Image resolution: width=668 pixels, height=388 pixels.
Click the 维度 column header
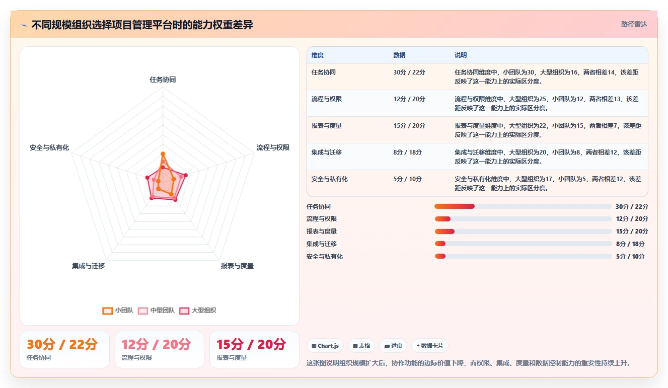tap(318, 55)
